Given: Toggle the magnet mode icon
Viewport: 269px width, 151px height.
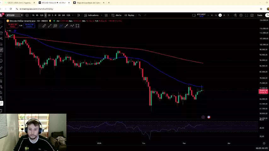Looking at the screenshot, I should point(1,81).
